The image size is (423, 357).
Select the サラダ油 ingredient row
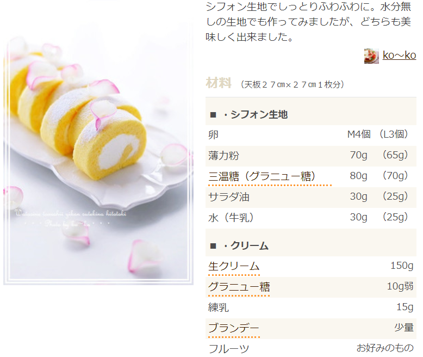(311, 197)
